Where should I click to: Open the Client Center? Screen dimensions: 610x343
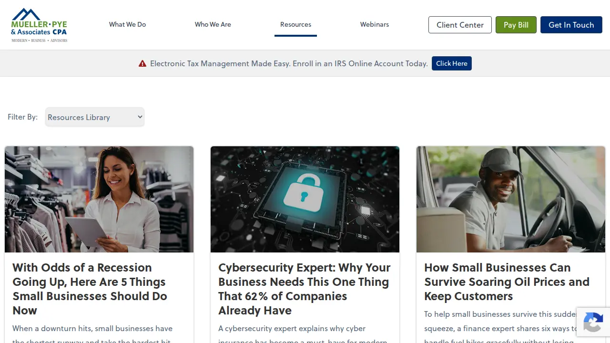[x=460, y=25]
